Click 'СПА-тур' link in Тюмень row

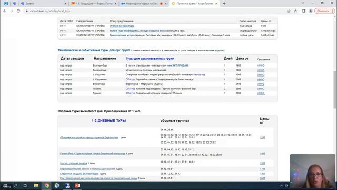coord(130,89)
